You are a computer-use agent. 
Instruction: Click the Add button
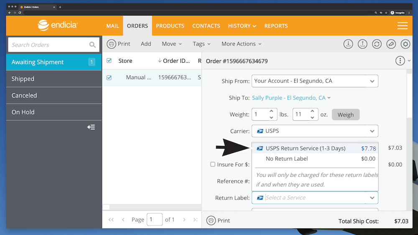pos(146,44)
